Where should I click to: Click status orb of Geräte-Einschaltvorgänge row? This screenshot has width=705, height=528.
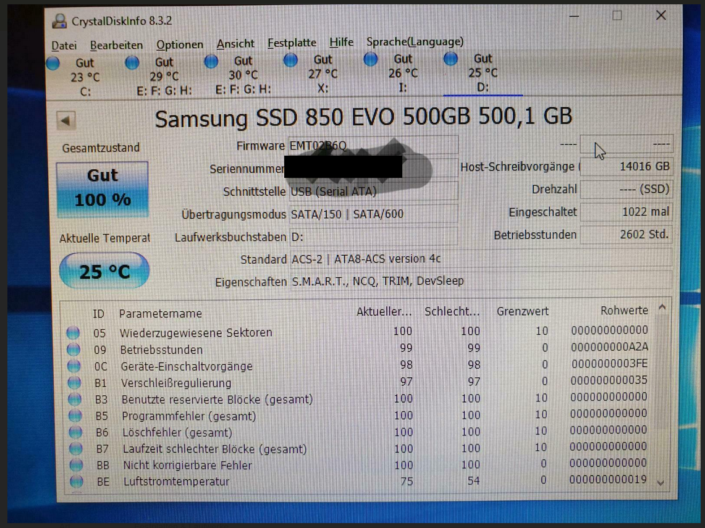(74, 366)
